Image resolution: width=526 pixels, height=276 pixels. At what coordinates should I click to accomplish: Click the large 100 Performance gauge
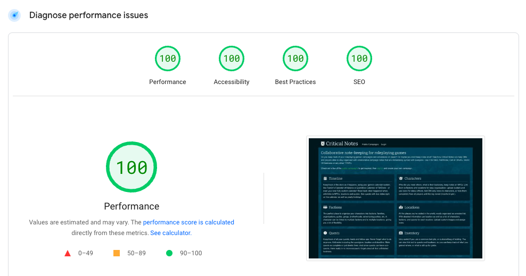(131, 168)
